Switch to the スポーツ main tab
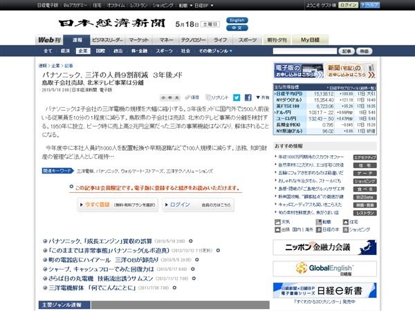This screenshot has height=311, width=415. 248,40
